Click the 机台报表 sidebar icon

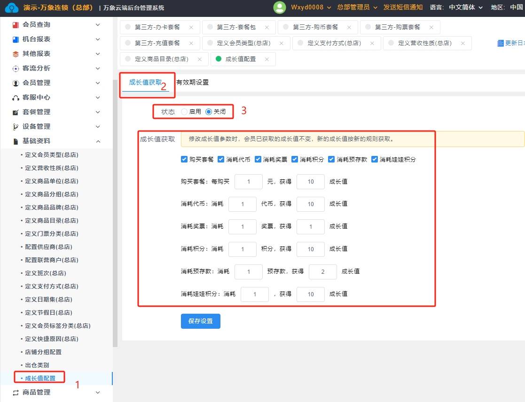tap(16, 39)
